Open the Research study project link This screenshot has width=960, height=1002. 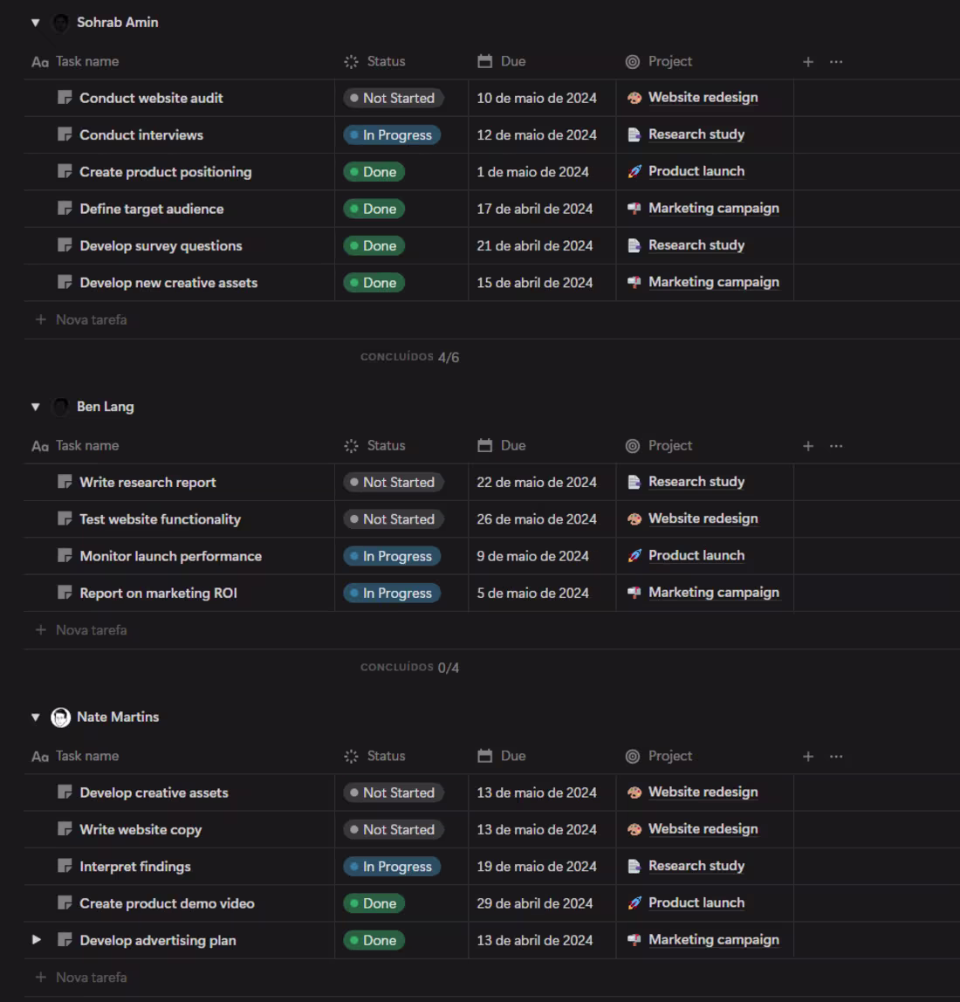tap(696, 134)
